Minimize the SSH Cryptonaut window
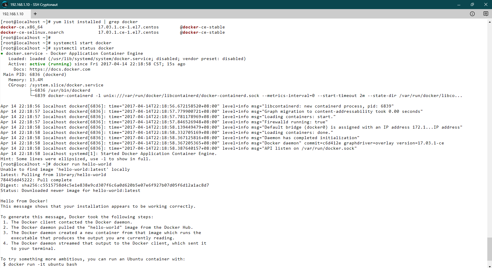492x268 pixels. tap(459, 4)
